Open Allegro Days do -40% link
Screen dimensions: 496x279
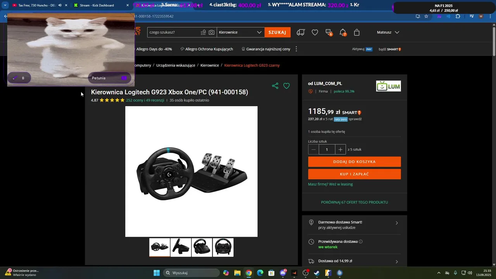154,49
